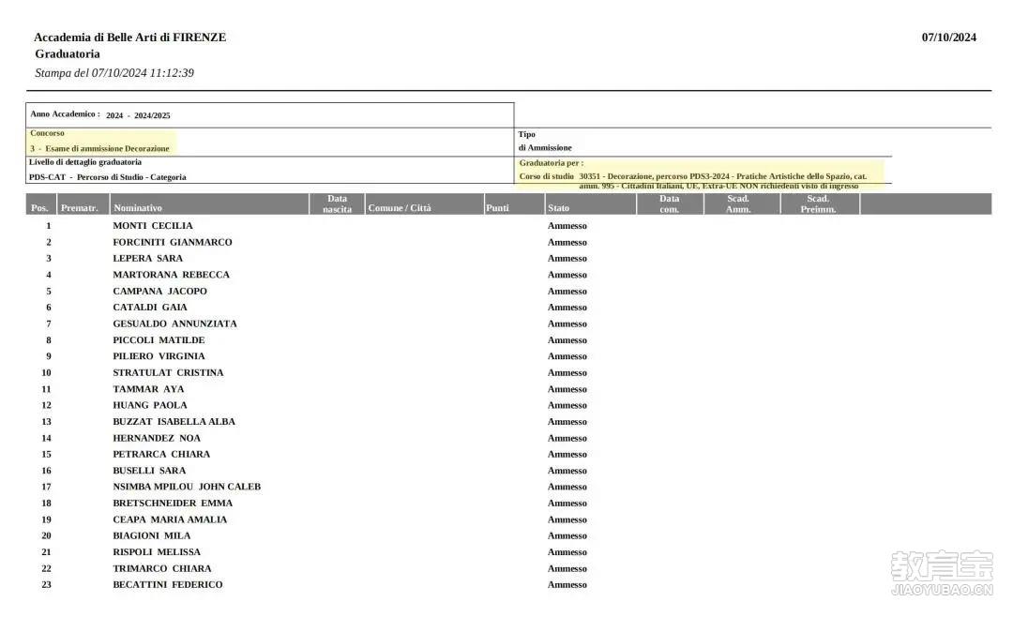This screenshot has width=1013, height=617.
Task: Click the Graduatoria per label
Action: (x=552, y=163)
